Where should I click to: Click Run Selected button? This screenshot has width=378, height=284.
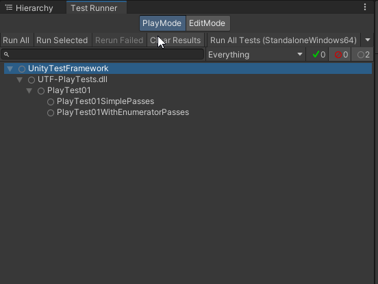(62, 40)
